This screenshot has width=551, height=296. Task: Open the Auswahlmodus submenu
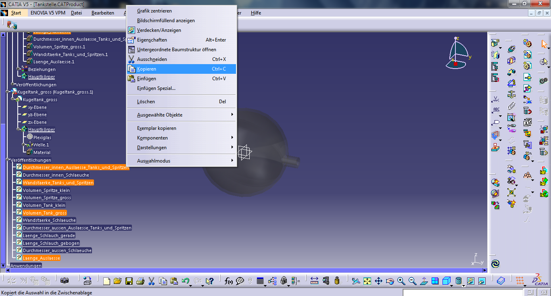coord(182,161)
